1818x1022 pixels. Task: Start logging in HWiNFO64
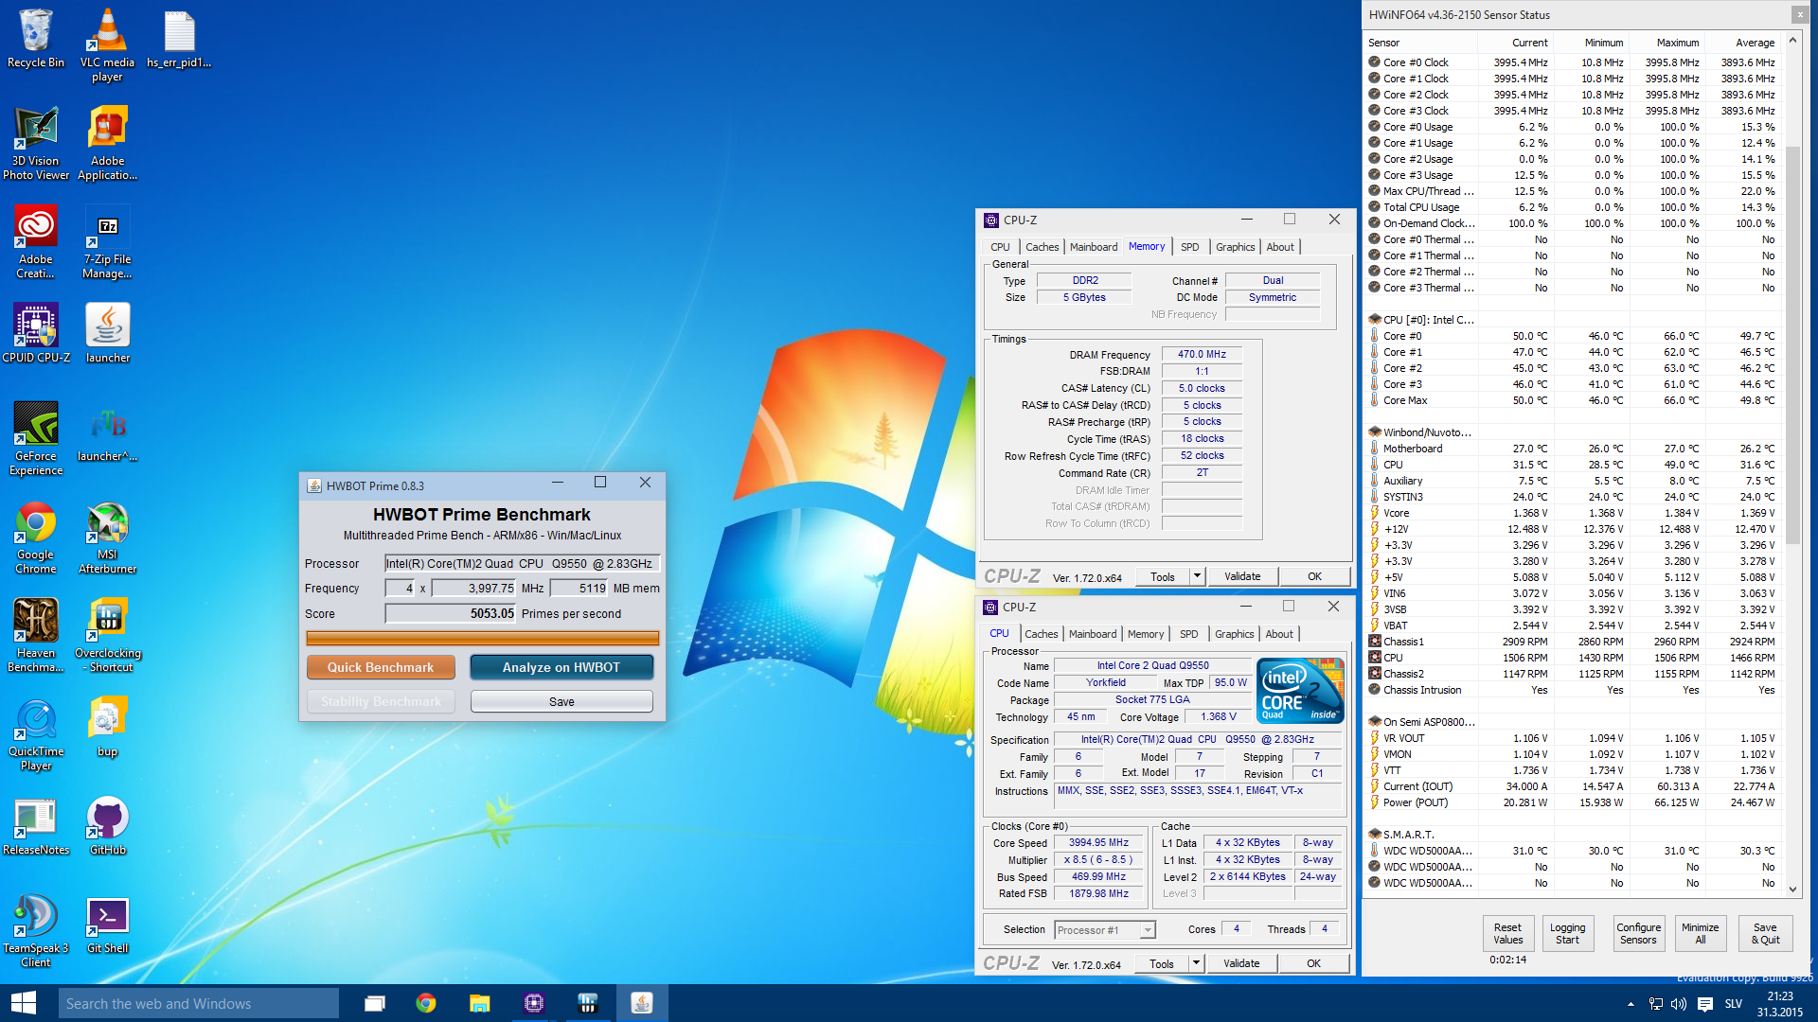click(1567, 933)
